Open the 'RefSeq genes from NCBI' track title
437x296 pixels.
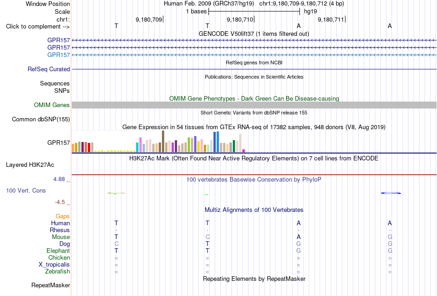[254, 63]
